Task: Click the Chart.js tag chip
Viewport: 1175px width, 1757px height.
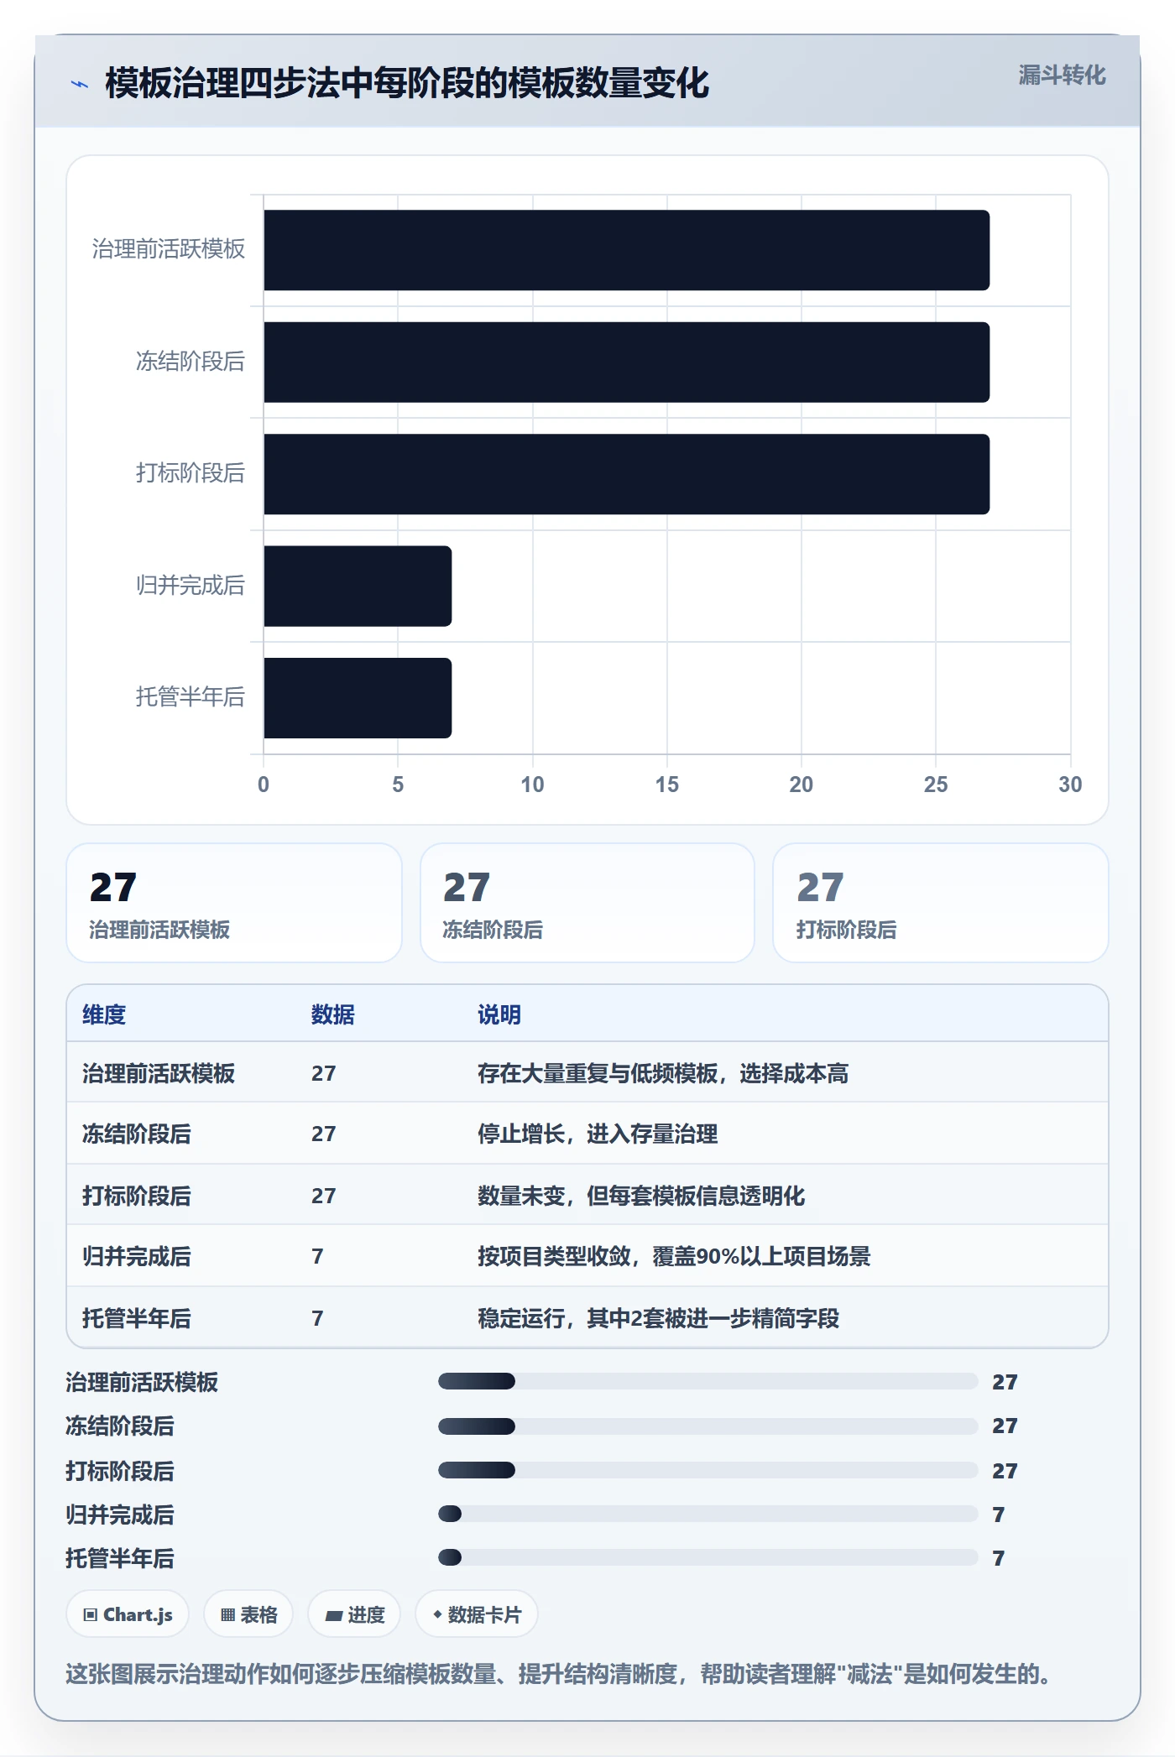Action: [x=128, y=1614]
